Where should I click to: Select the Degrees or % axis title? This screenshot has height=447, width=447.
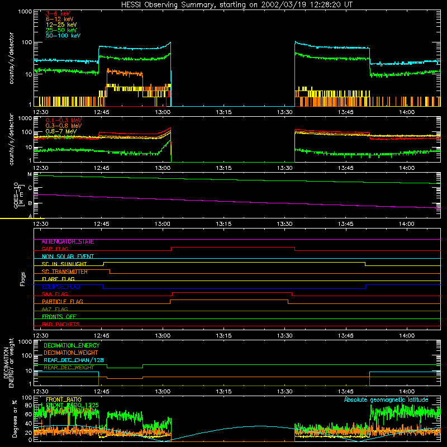(15, 419)
